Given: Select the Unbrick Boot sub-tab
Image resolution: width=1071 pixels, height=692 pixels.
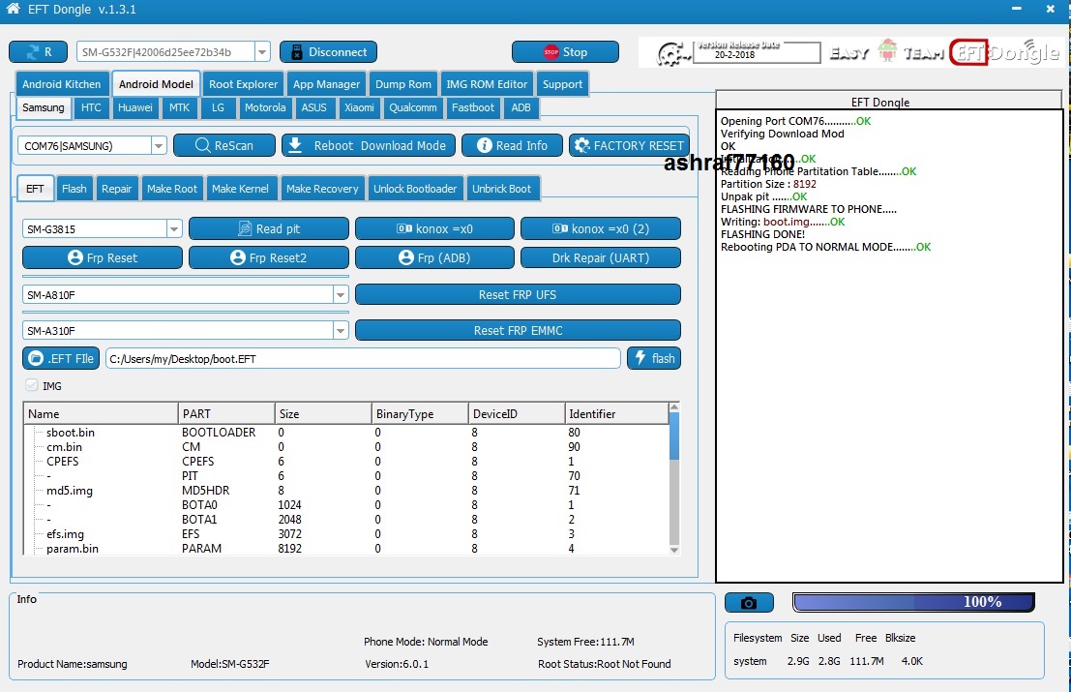Looking at the screenshot, I should click(501, 189).
